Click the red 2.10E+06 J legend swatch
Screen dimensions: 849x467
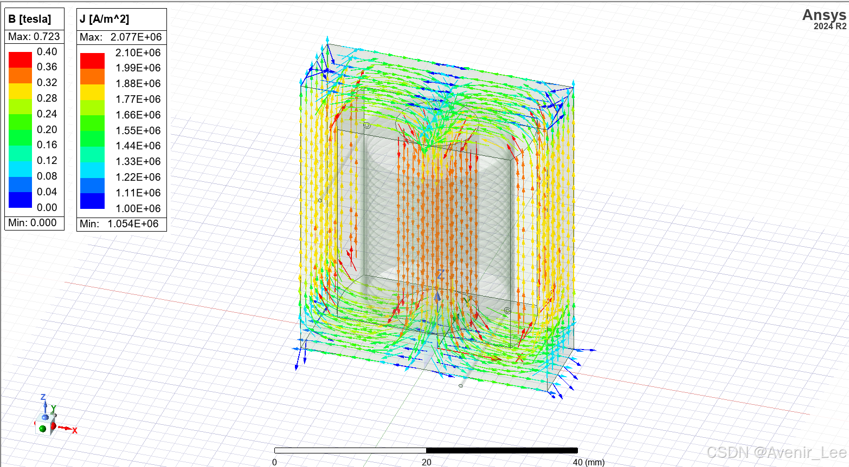coord(92,61)
